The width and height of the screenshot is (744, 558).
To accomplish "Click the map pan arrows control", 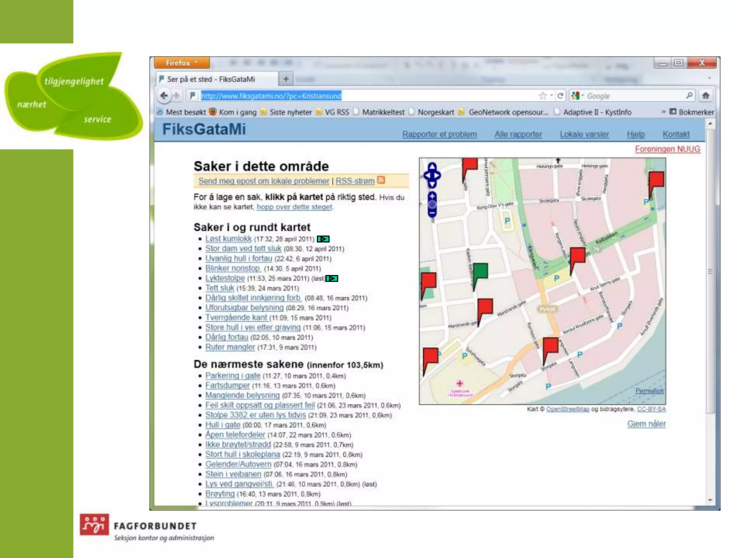I will [x=432, y=175].
